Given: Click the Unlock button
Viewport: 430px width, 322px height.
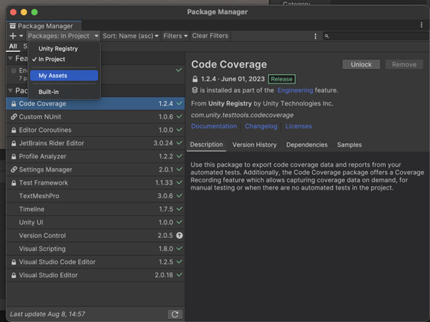Looking at the screenshot, I should click(x=361, y=65).
